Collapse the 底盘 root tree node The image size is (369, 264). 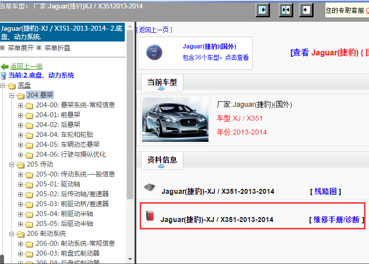[3, 86]
